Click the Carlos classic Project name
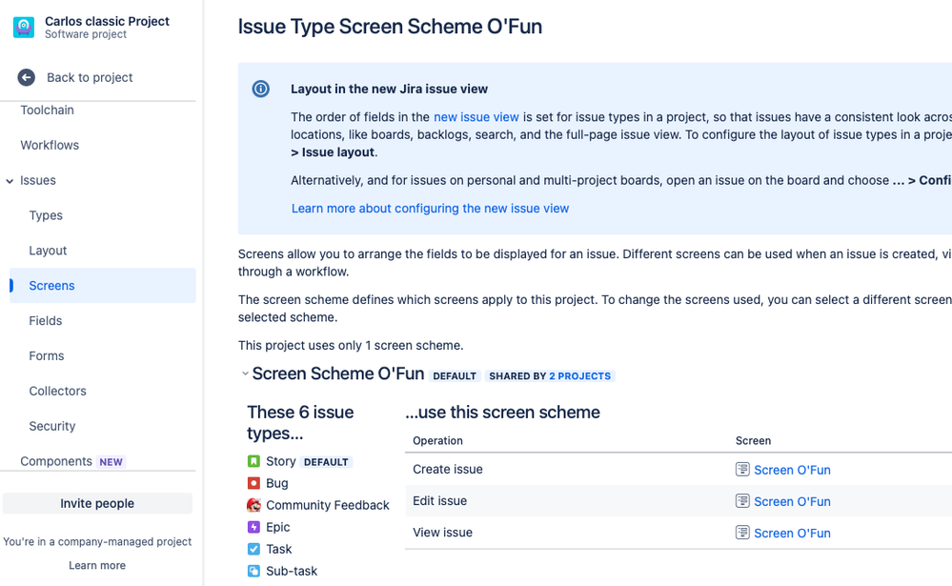952x586 pixels. coord(108,21)
